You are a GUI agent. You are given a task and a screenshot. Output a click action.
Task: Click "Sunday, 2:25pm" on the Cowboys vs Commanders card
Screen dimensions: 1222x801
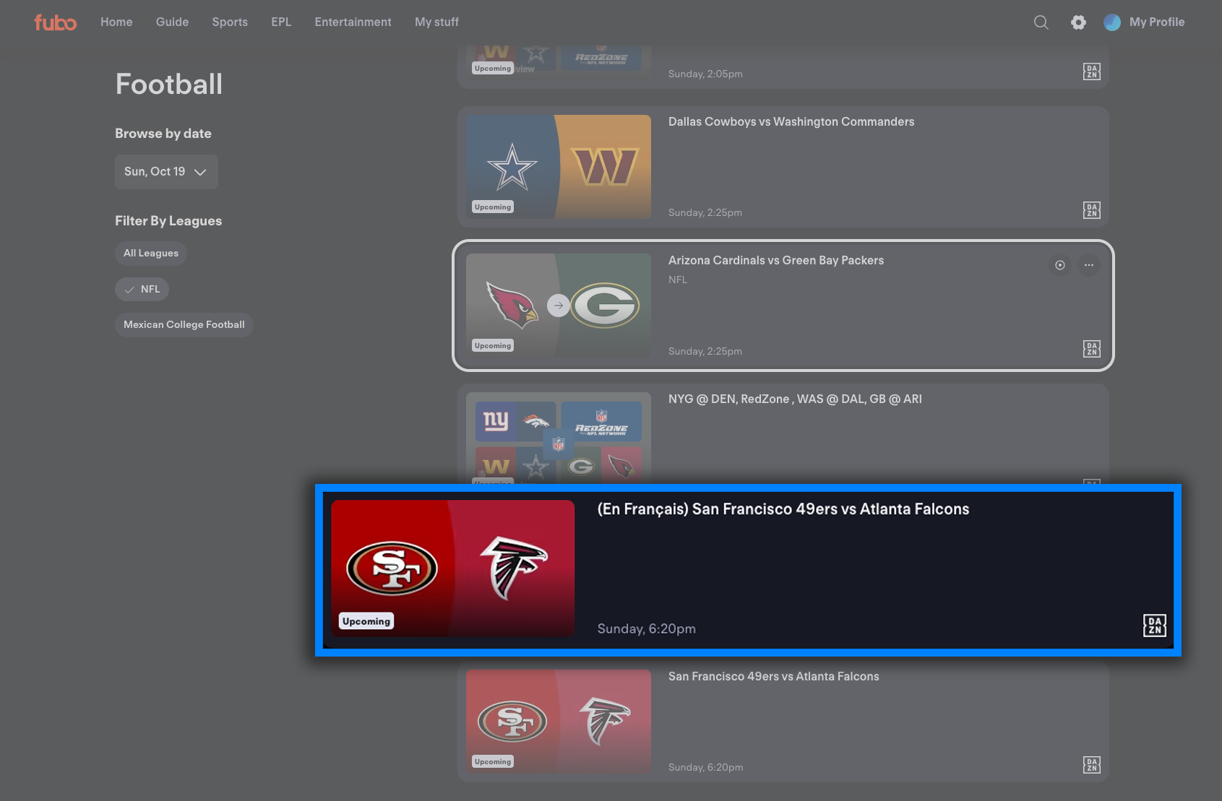click(x=705, y=213)
